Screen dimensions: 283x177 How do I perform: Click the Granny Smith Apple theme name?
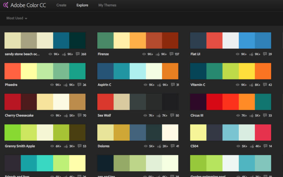point(20,146)
